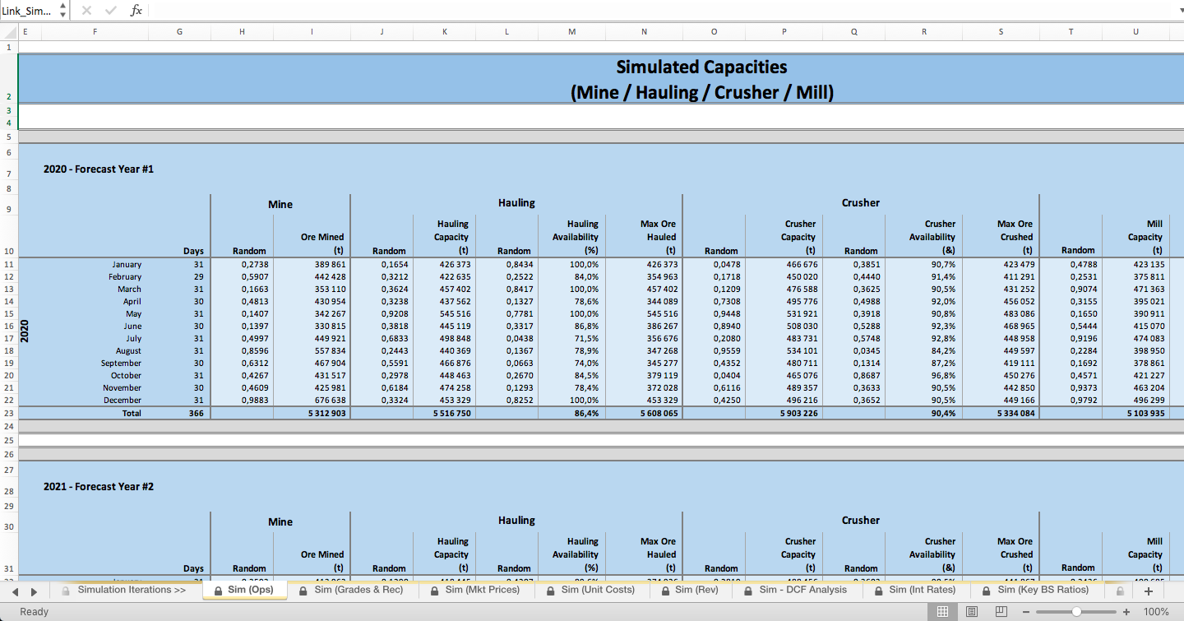Select the 2020 Total row label
Screen dimensions: 1184x621
pyautogui.click(x=132, y=413)
